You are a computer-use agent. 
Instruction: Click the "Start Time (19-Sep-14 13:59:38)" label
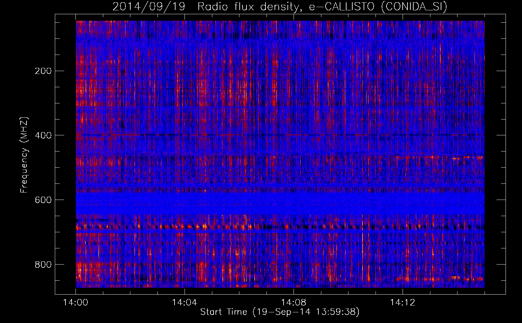pos(280,312)
